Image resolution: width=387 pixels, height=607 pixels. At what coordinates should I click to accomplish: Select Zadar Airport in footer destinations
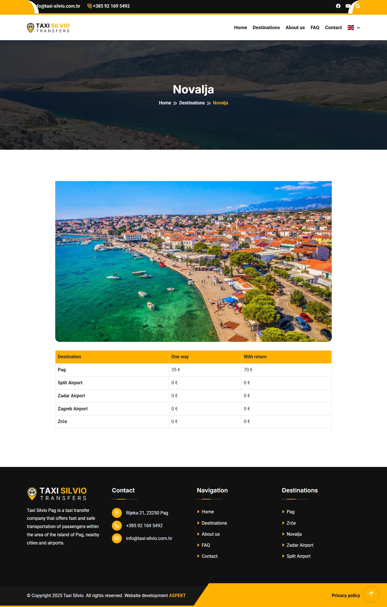point(300,545)
